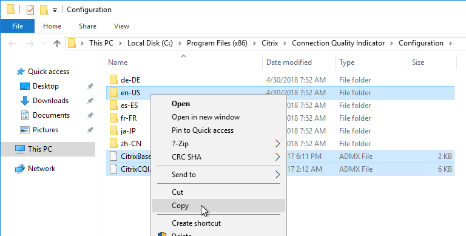Choose Cut in the context menu
466x236 pixels.
(218, 192)
